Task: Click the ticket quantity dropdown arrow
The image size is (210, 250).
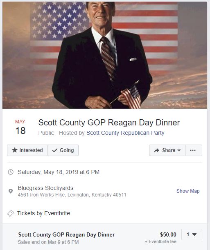Action: [x=194, y=234]
